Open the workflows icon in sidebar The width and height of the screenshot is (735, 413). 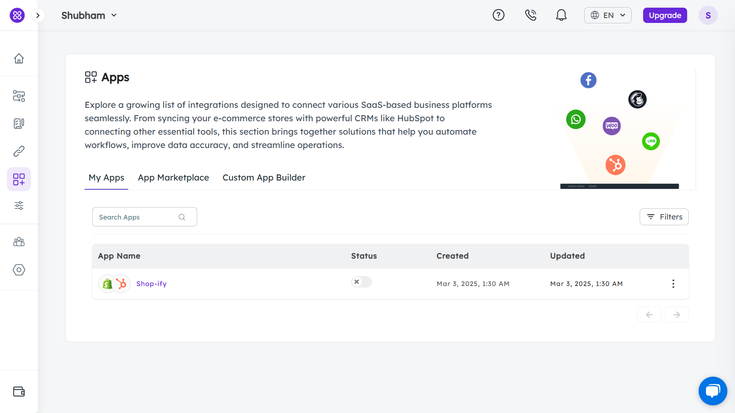coord(19,96)
